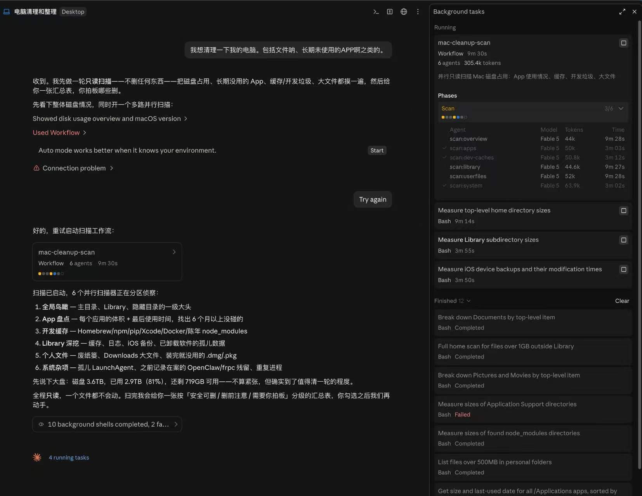Open failed Application Support directories task
Viewport: 642px width, 496px height.
[x=533, y=409]
